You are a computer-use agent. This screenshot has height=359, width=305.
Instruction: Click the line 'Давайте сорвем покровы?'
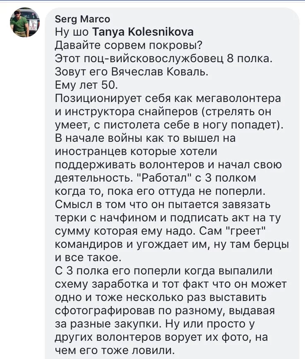pyautogui.click(x=129, y=45)
